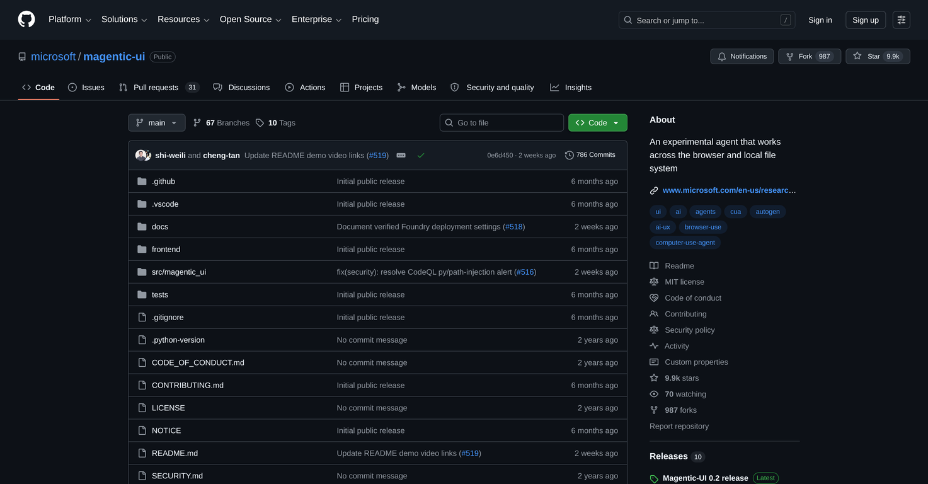The height and width of the screenshot is (484, 928).
Task: Switch to the Discussions tab
Action: 241,88
